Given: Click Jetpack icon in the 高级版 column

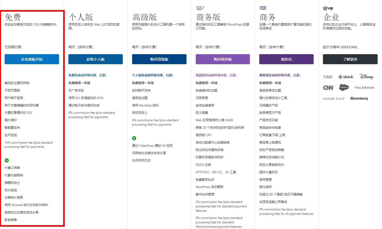Looking at the screenshot, I should point(134,138).
